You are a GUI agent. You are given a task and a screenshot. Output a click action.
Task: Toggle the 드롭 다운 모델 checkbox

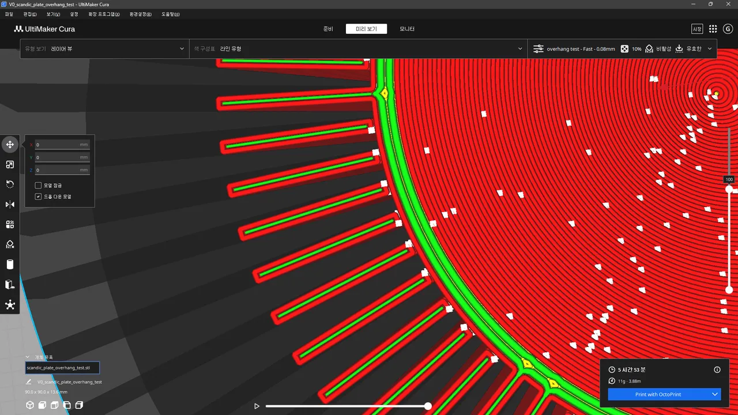[38, 197]
